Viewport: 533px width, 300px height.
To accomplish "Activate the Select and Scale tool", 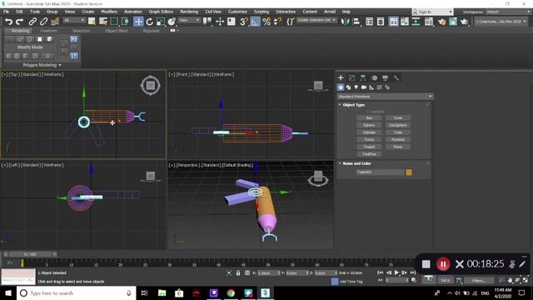I will coord(160,22).
